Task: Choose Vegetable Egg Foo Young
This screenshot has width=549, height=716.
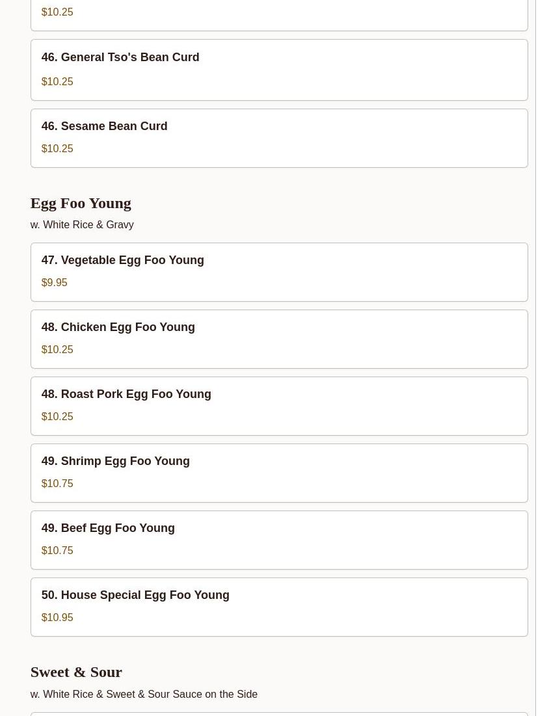Action: point(122,260)
